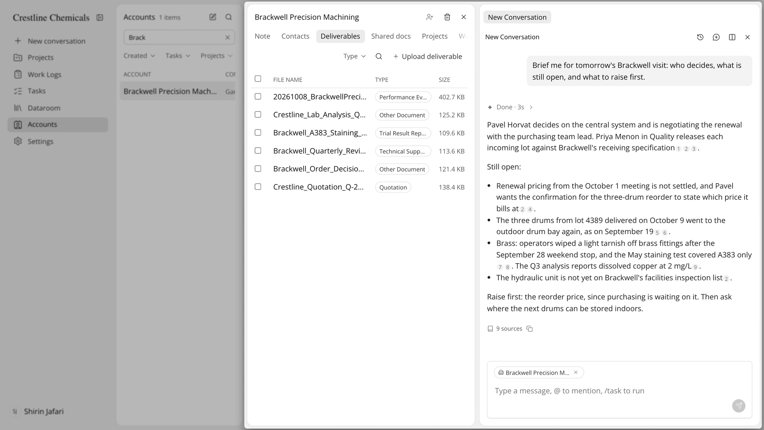764x430 pixels.
Task: Check the 20261008_BrackwellPreci file checkbox
Action: tap(258, 97)
